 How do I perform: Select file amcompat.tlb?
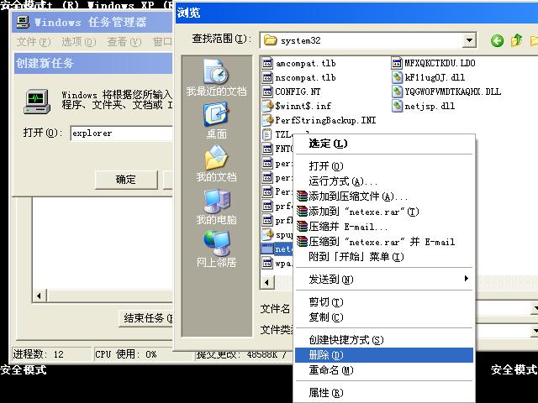pos(298,64)
